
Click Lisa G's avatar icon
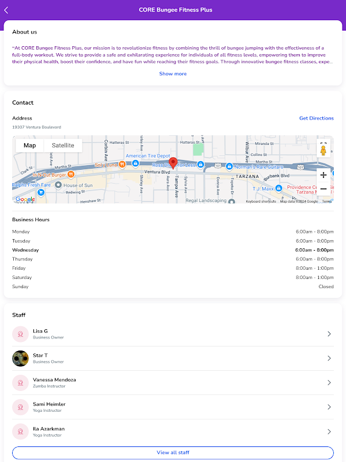(20, 334)
